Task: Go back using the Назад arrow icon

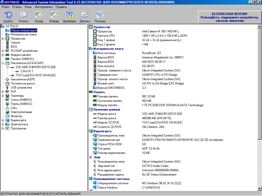Action: pos(39,17)
